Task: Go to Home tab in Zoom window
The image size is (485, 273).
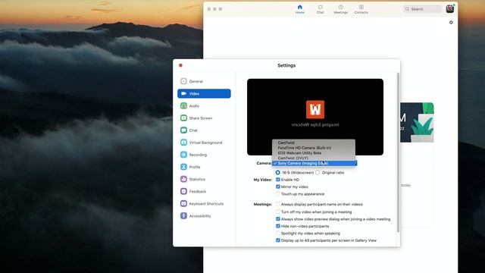Action: click(x=299, y=9)
